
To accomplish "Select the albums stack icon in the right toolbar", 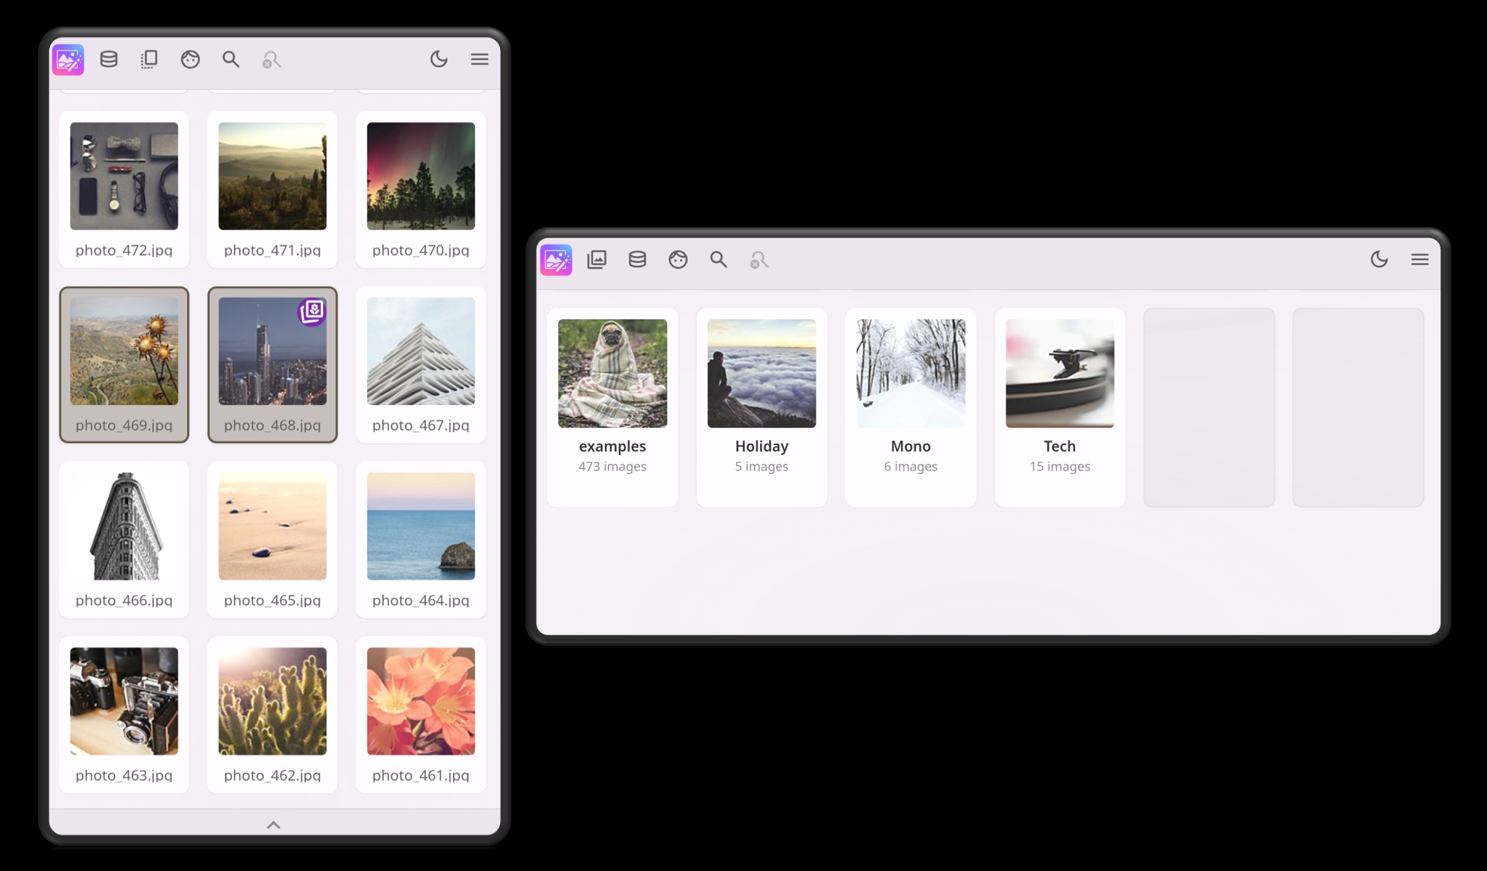I will tap(597, 259).
